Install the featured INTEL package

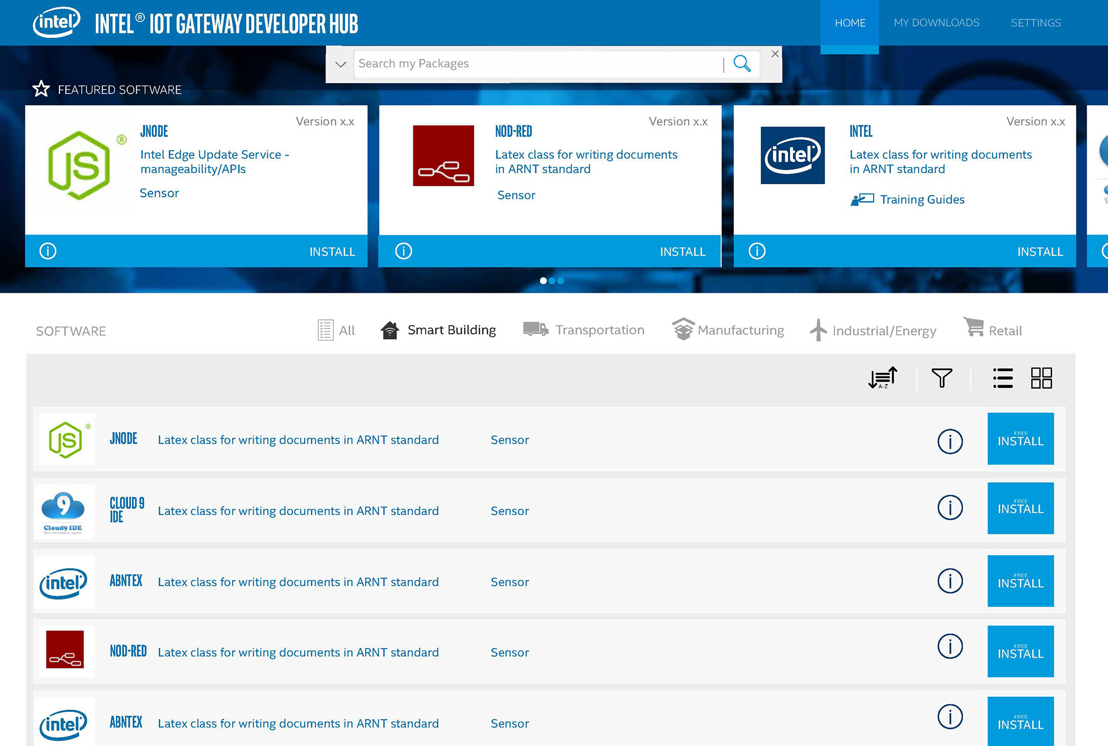click(1039, 252)
